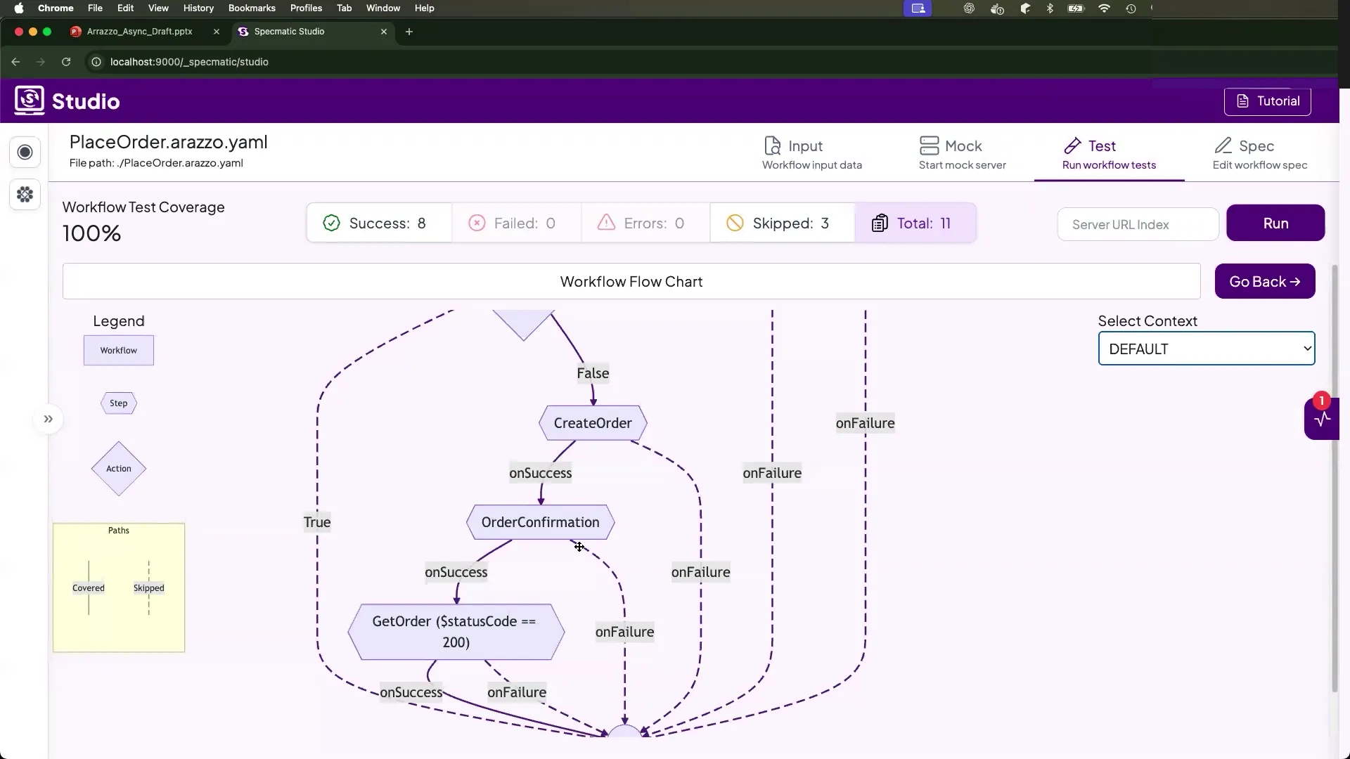Switch to Mock start mock server tab
Image resolution: width=1350 pixels, height=759 pixels.
click(963, 154)
